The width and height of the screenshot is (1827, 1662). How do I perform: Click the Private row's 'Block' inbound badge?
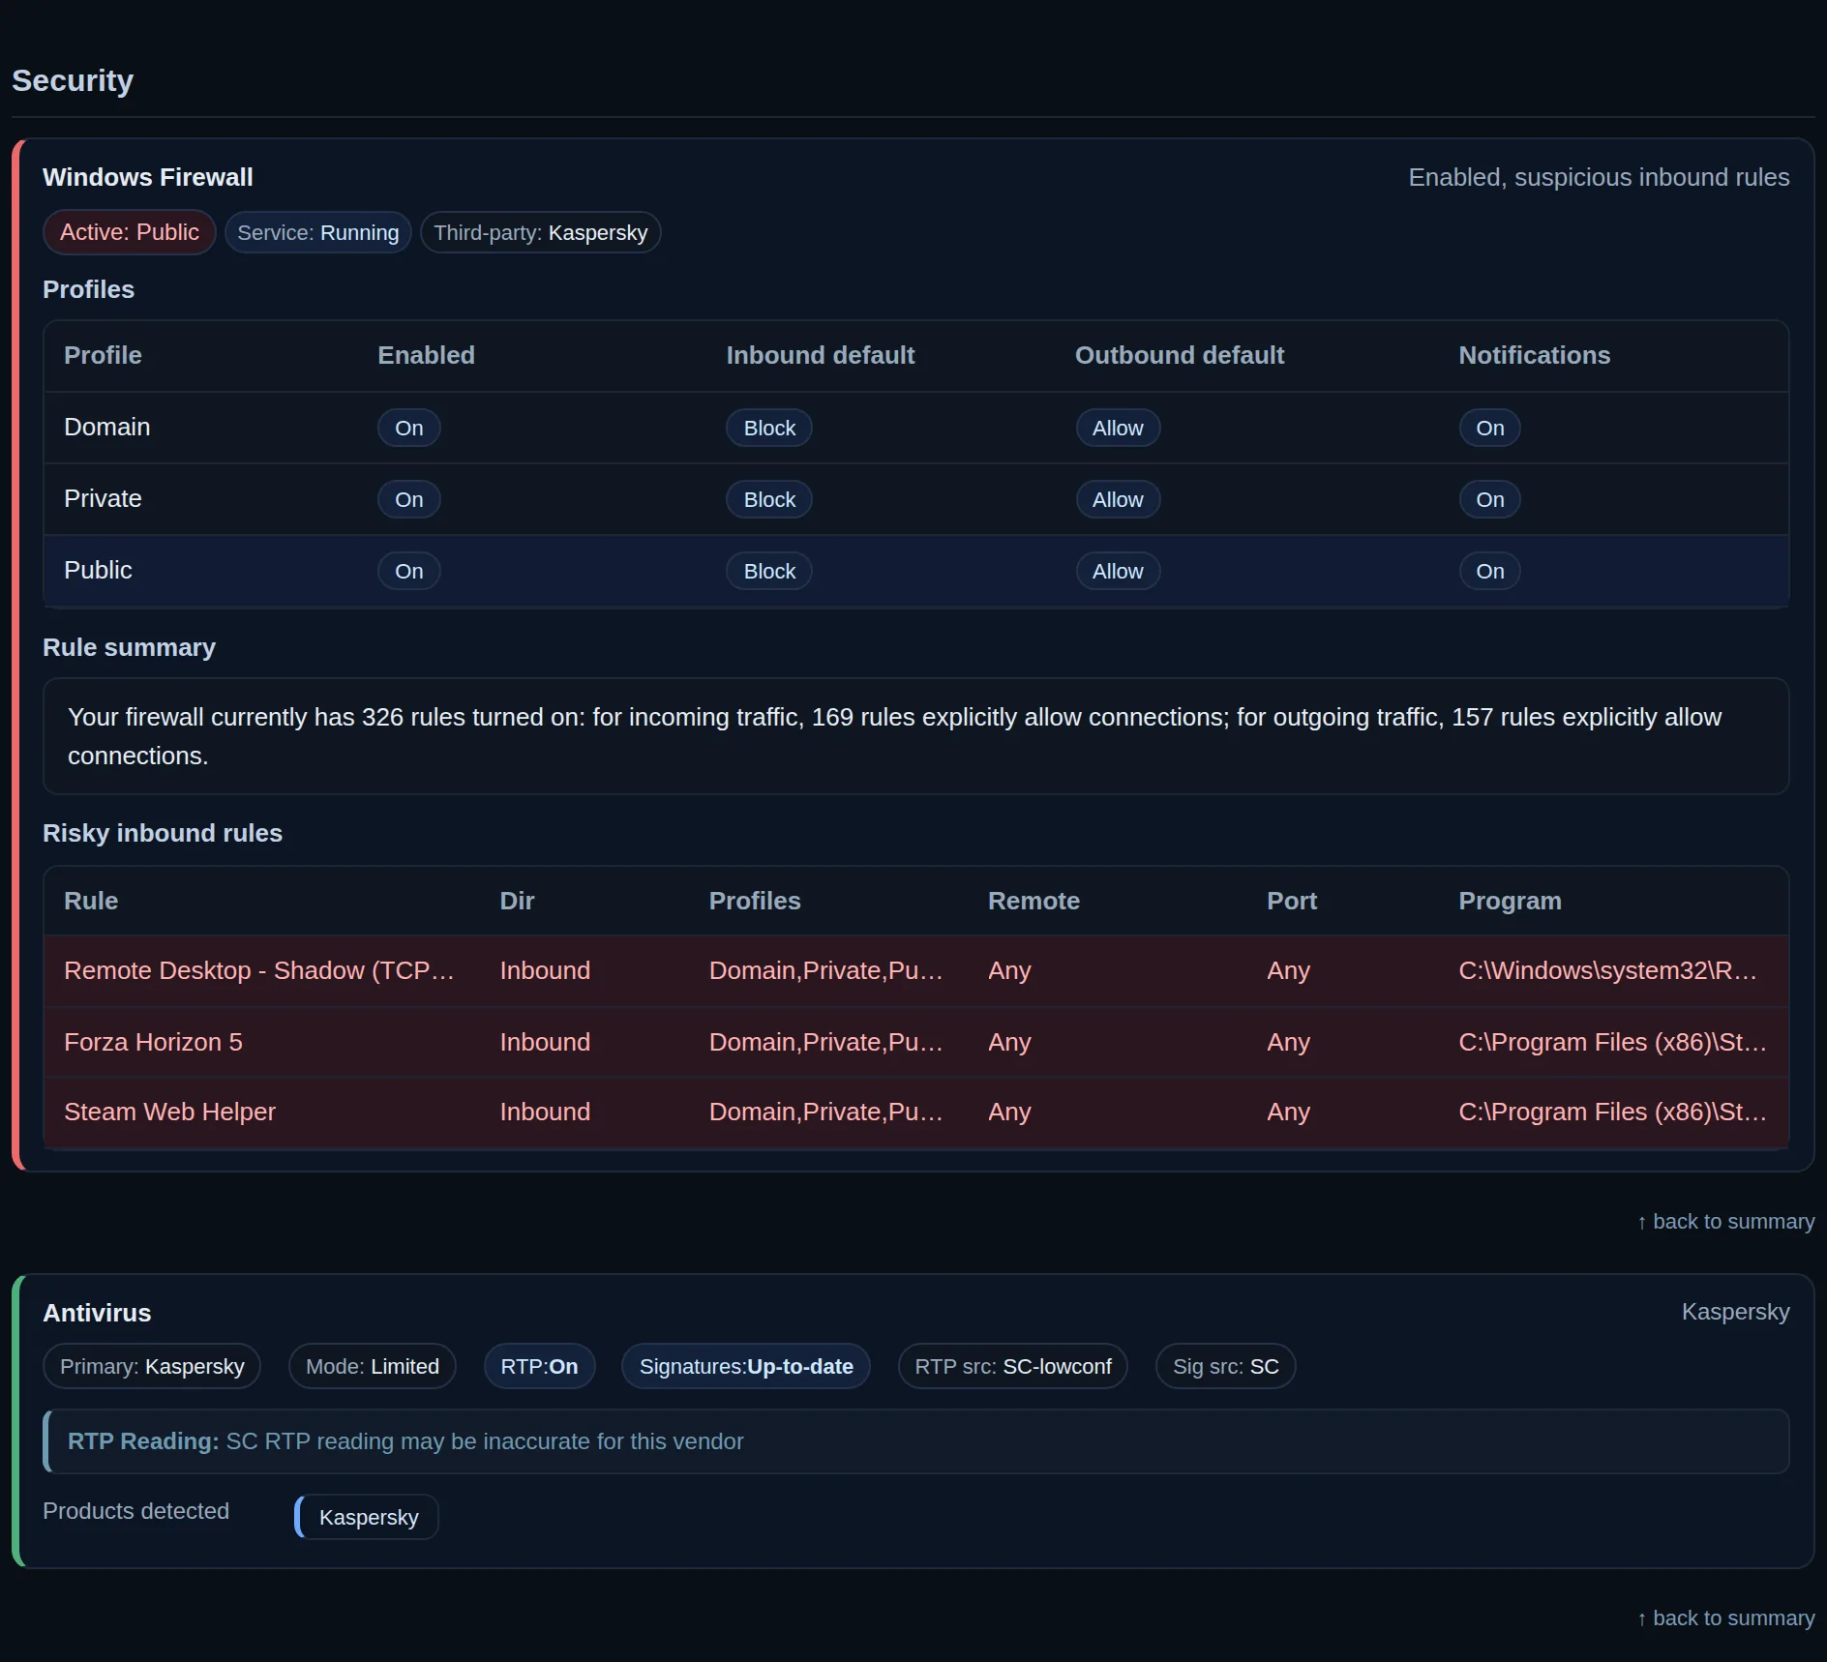click(769, 499)
